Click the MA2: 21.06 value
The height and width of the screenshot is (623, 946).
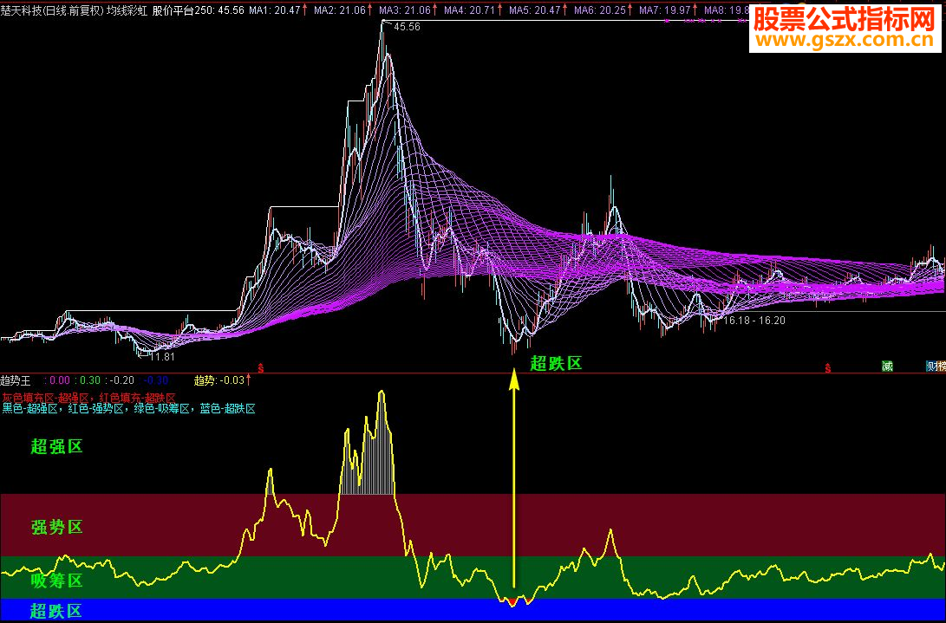coord(340,10)
